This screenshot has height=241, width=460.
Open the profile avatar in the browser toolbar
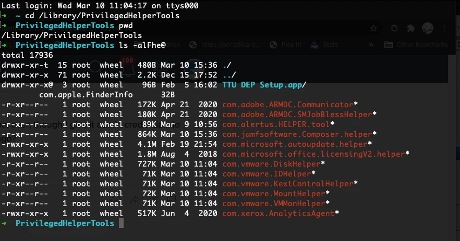pos(428,29)
